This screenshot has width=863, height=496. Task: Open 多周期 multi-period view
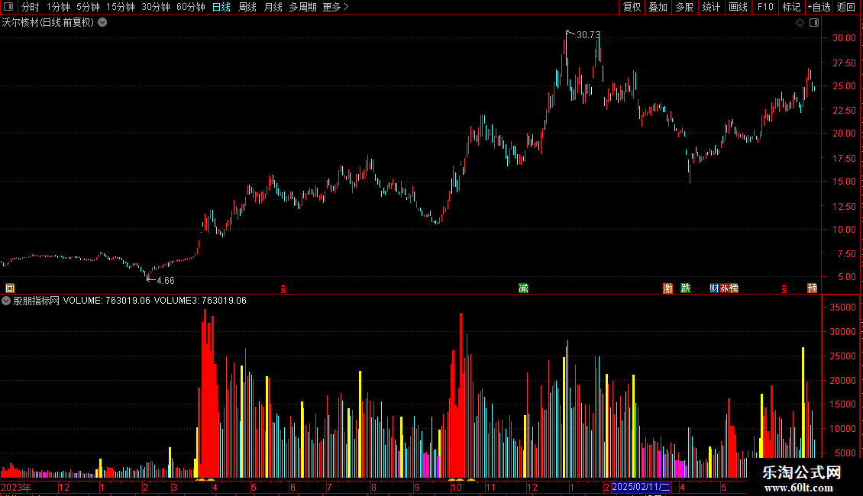(302, 7)
